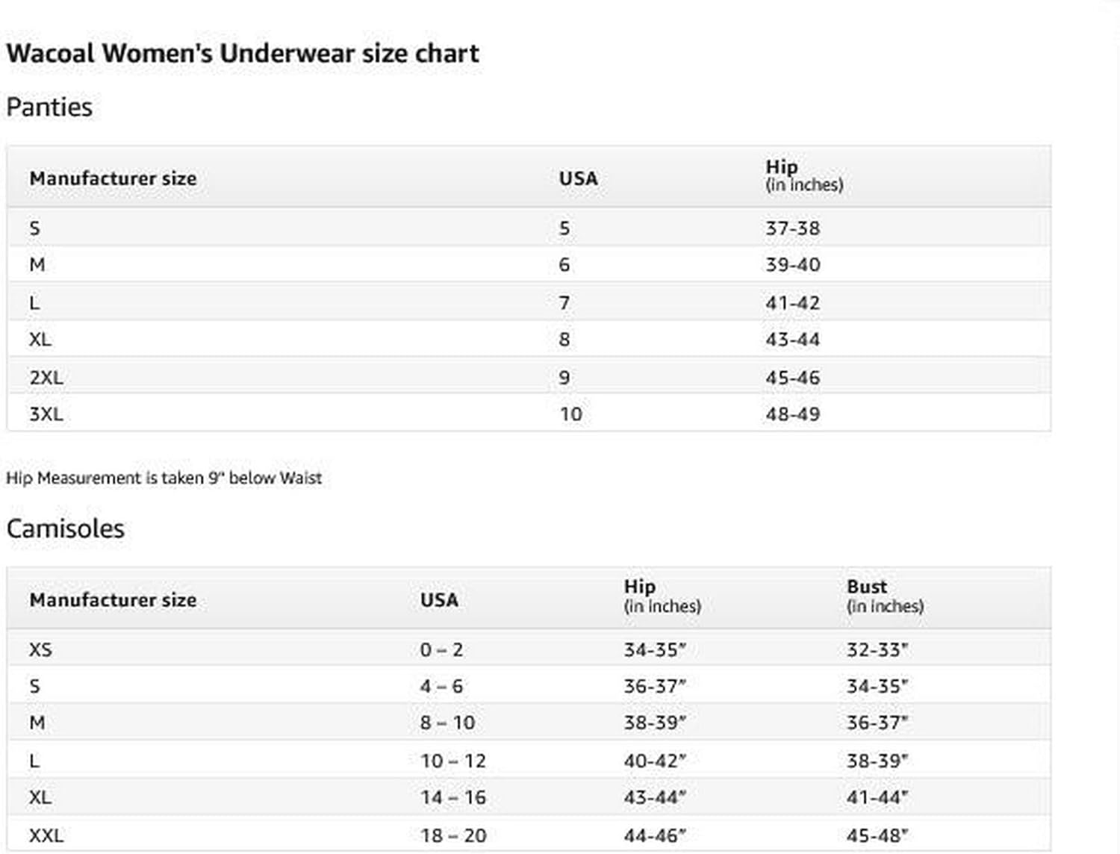Select the 3XL row in Panties table
This screenshot has height=854, width=1120.
(x=46, y=414)
